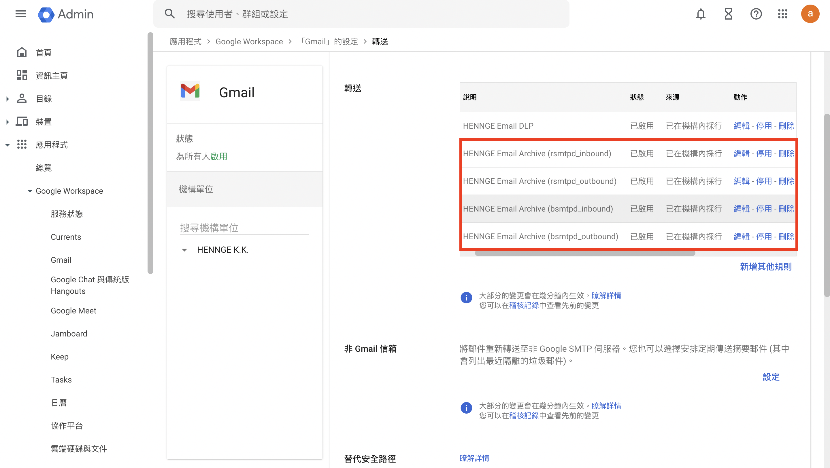Click the 裝置 devices icon
This screenshot has width=830, height=468.
(x=22, y=122)
